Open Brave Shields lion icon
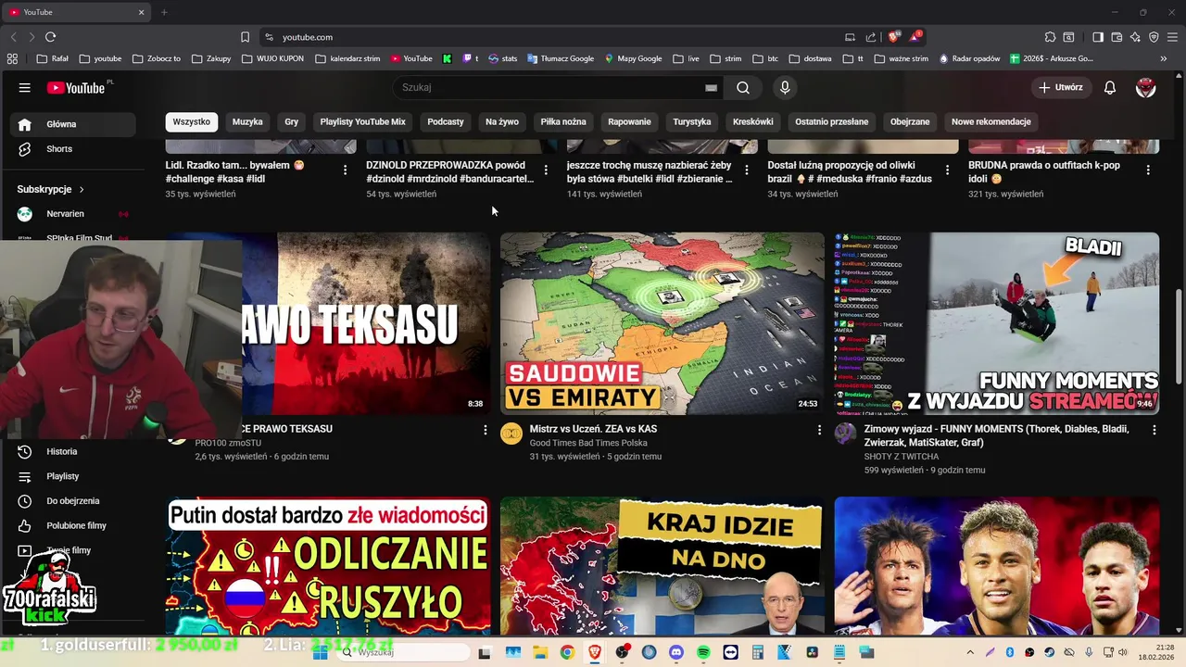The width and height of the screenshot is (1186, 667). tap(893, 37)
